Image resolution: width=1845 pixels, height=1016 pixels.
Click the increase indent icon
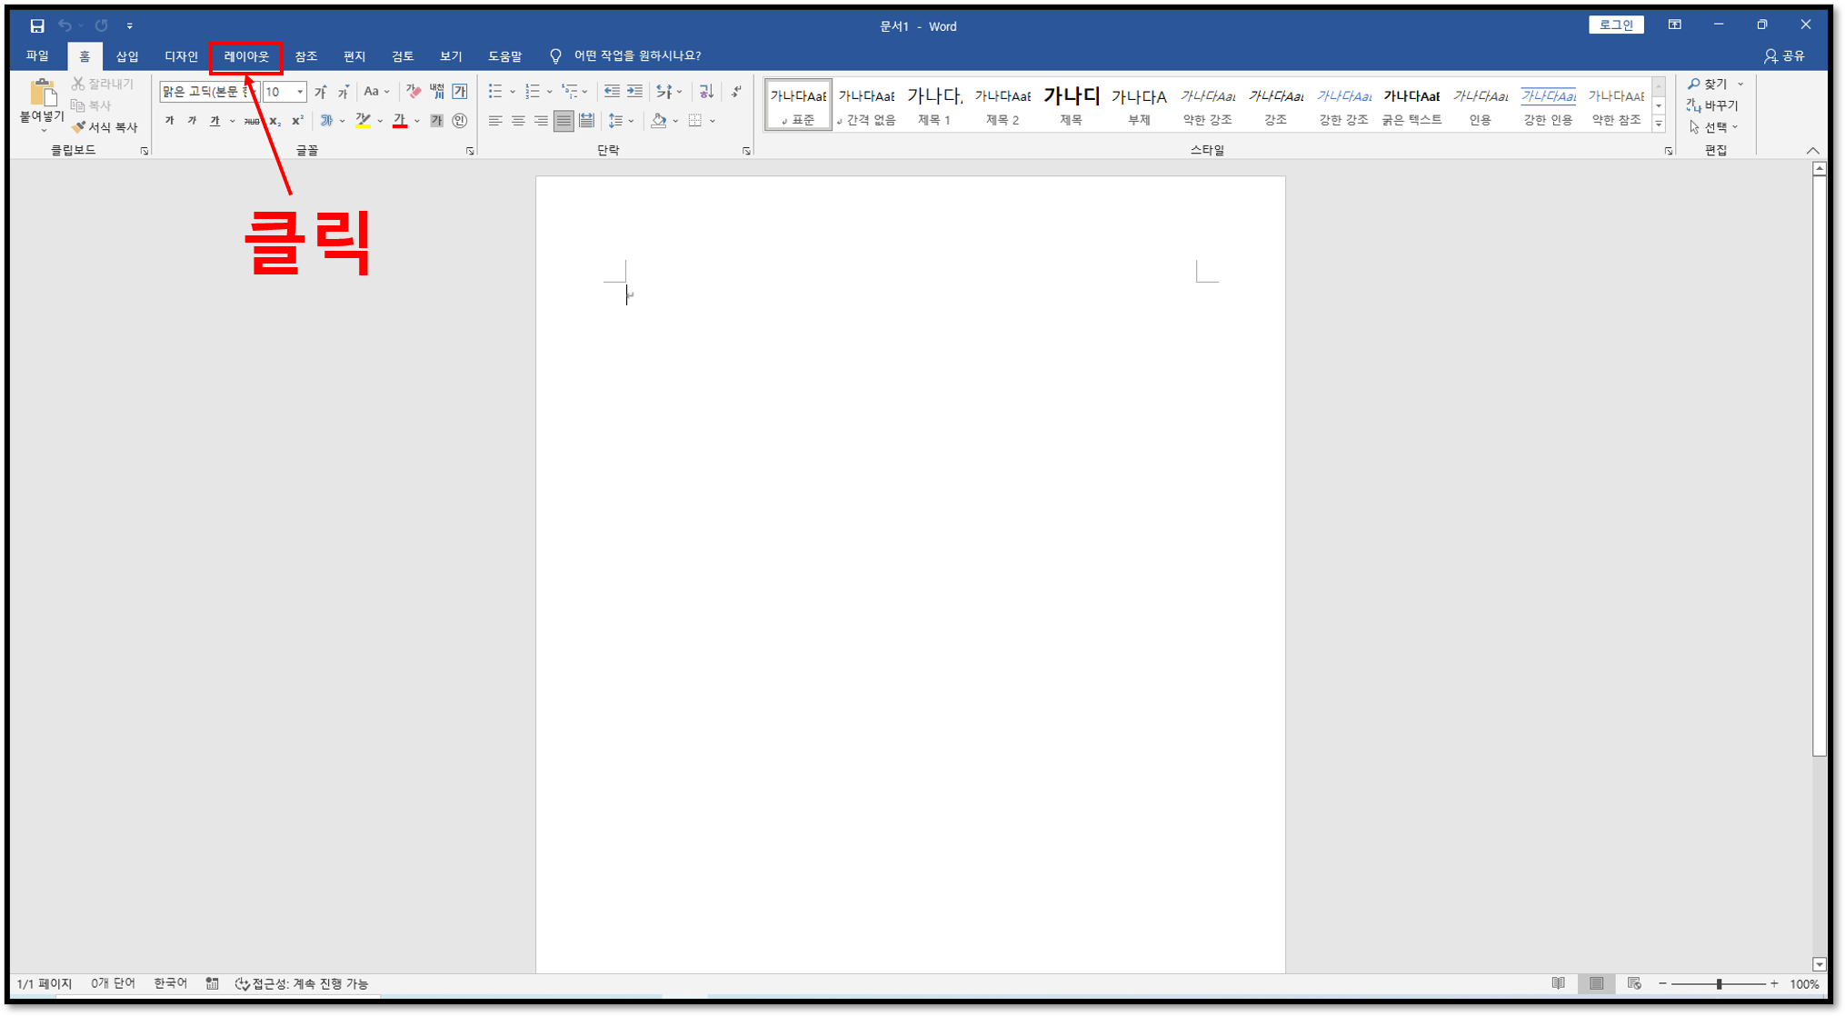(634, 91)
